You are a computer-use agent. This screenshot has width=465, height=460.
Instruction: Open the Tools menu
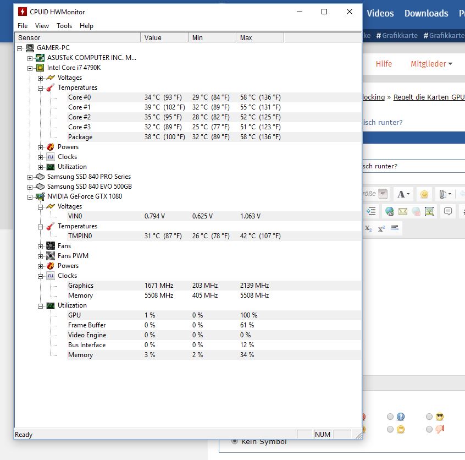click(x=64, y=26)
